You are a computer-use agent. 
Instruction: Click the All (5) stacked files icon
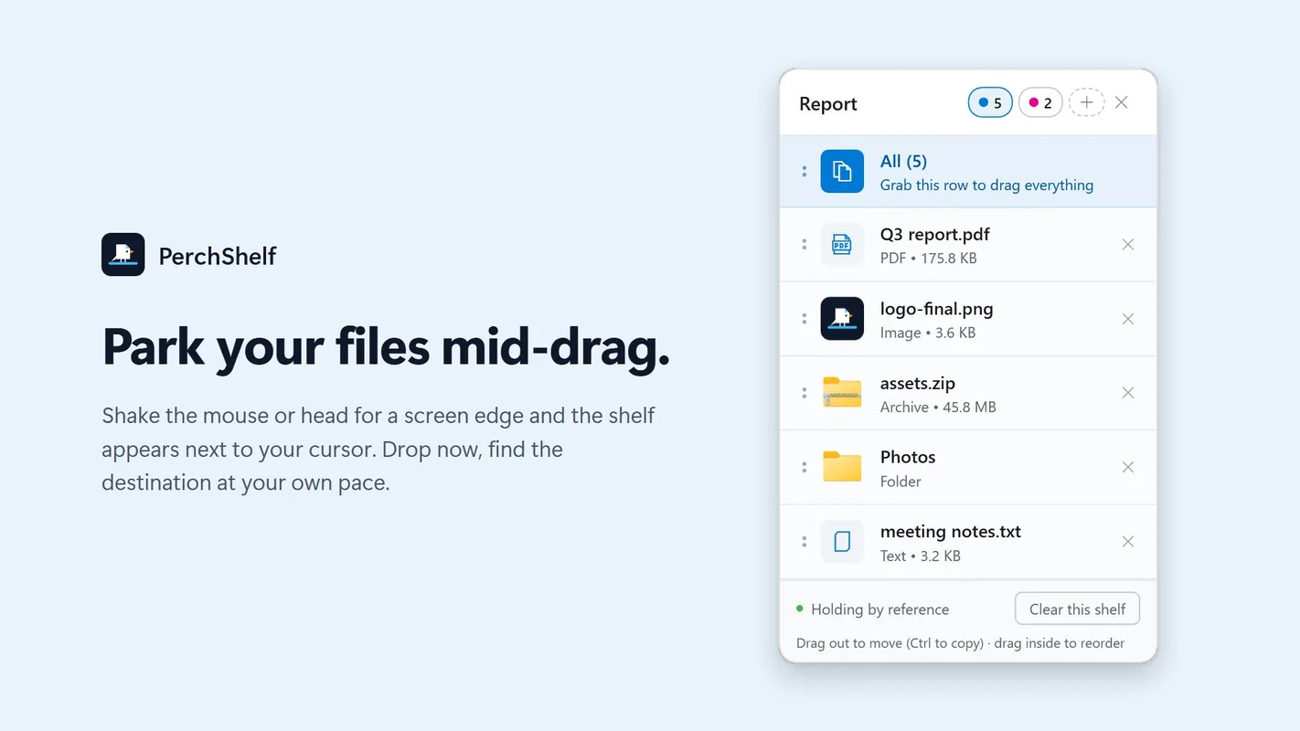[842, 171]
